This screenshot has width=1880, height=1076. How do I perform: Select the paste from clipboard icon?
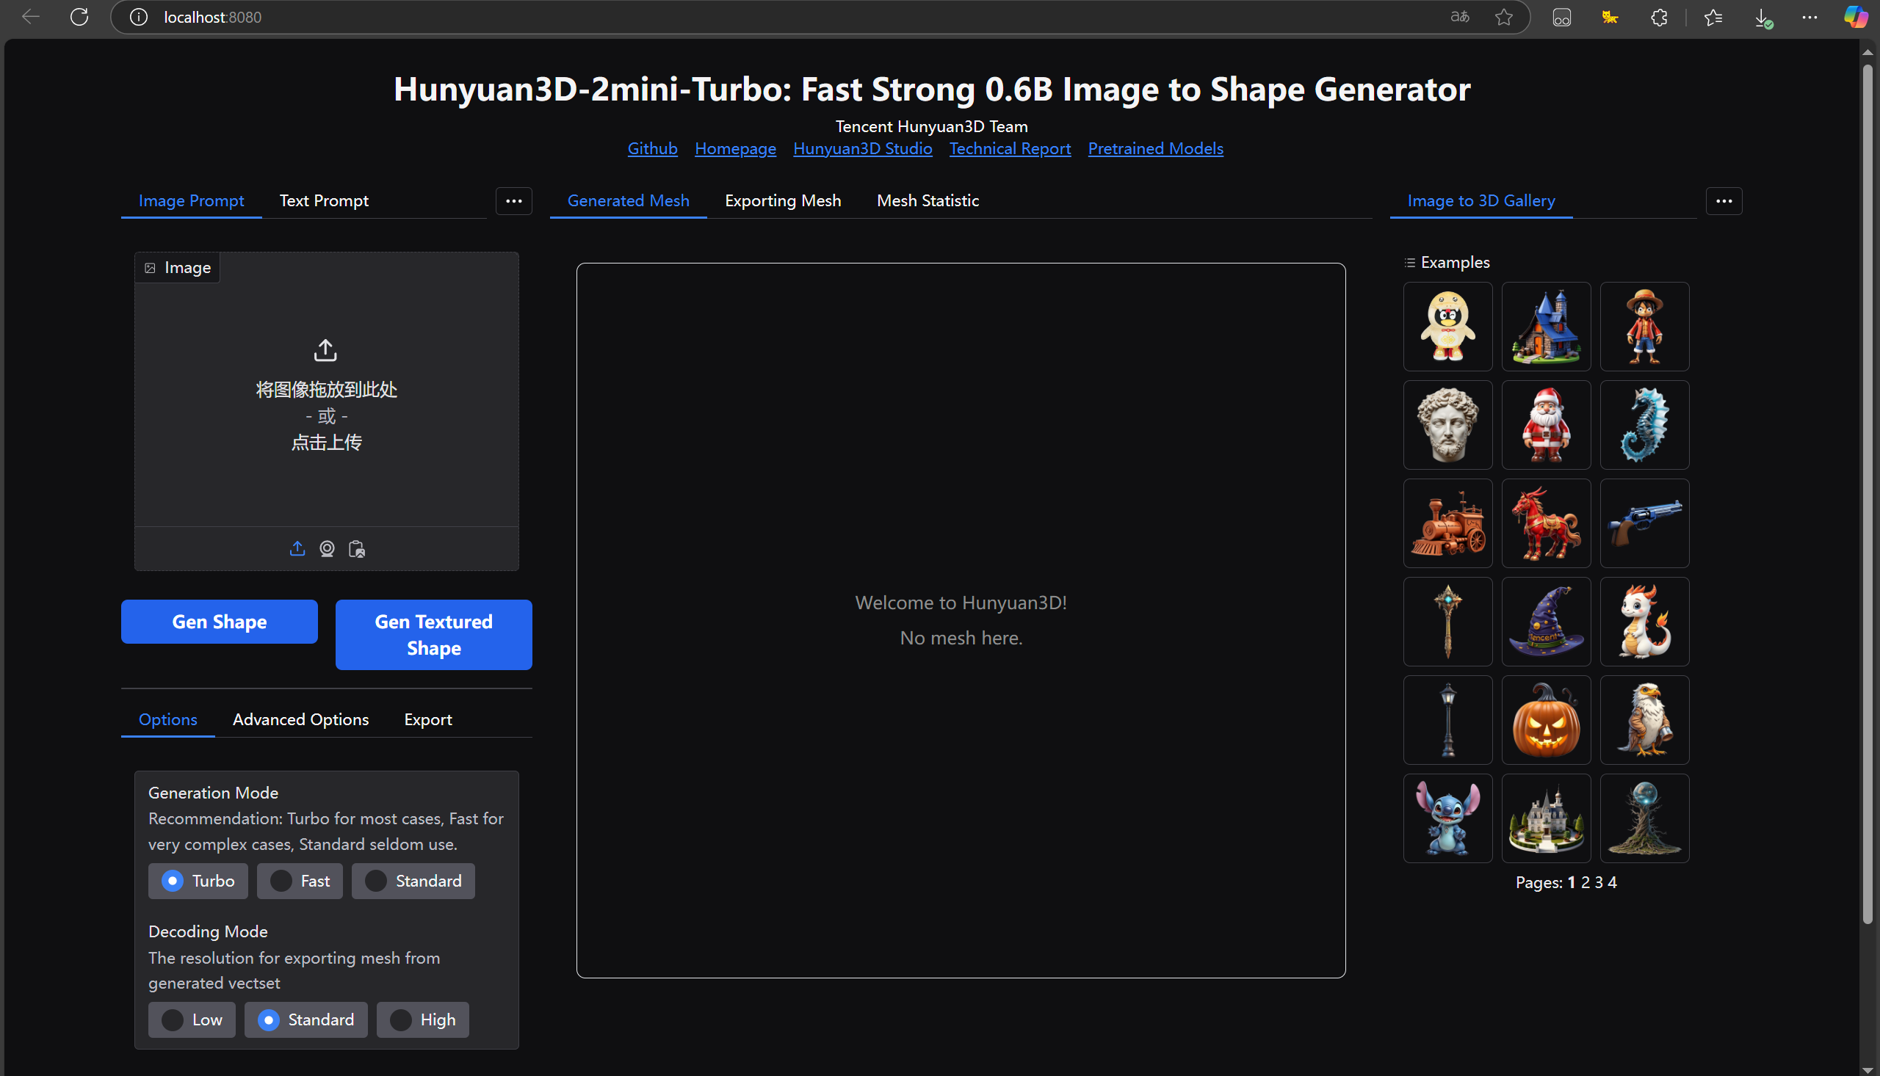[x=356, y=548]
